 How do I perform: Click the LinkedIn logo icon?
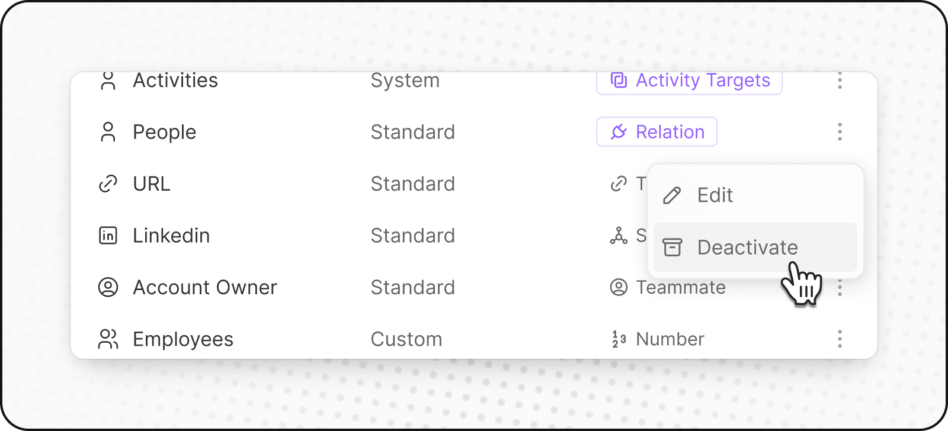point(108,236)
